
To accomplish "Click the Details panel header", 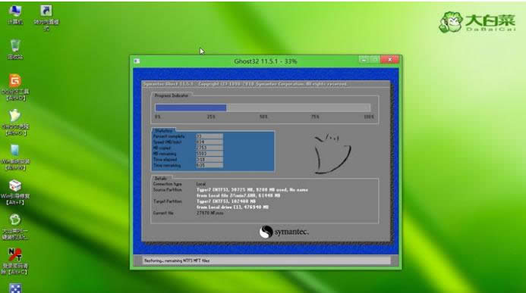I will pyautogui.click(x=161, y=178).
